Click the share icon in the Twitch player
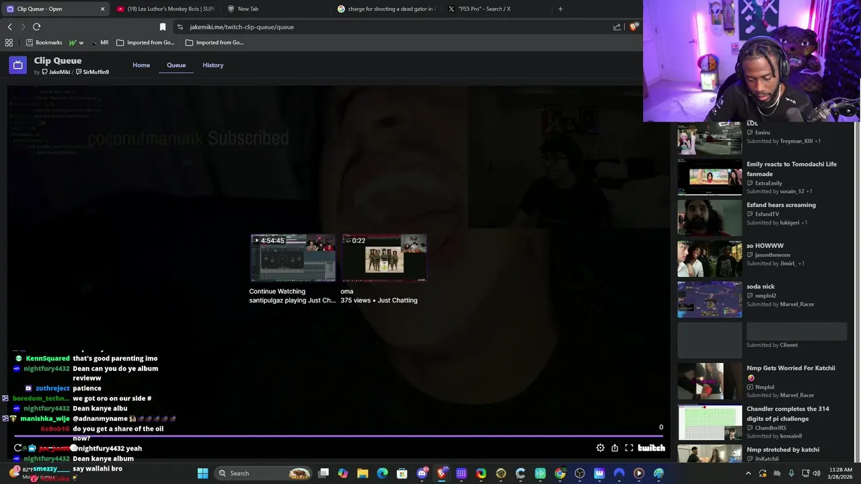The width and height of the screenshot is (861, 484). pyautogui.click(x=614, y=448)
